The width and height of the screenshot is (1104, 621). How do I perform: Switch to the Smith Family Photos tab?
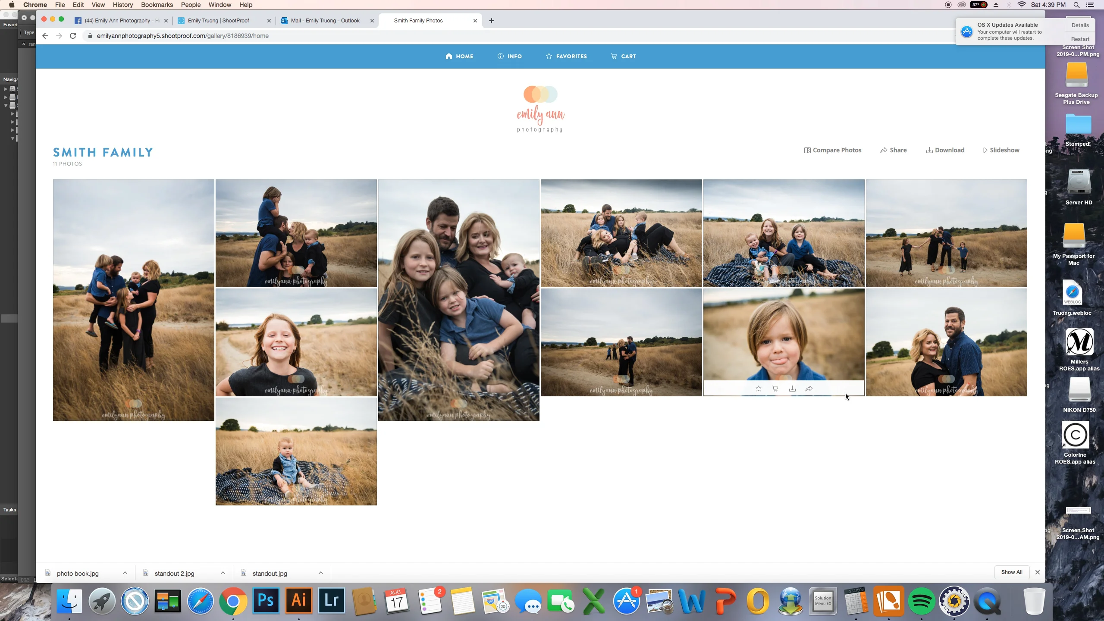pyautogui.click(x=418, y=20)
